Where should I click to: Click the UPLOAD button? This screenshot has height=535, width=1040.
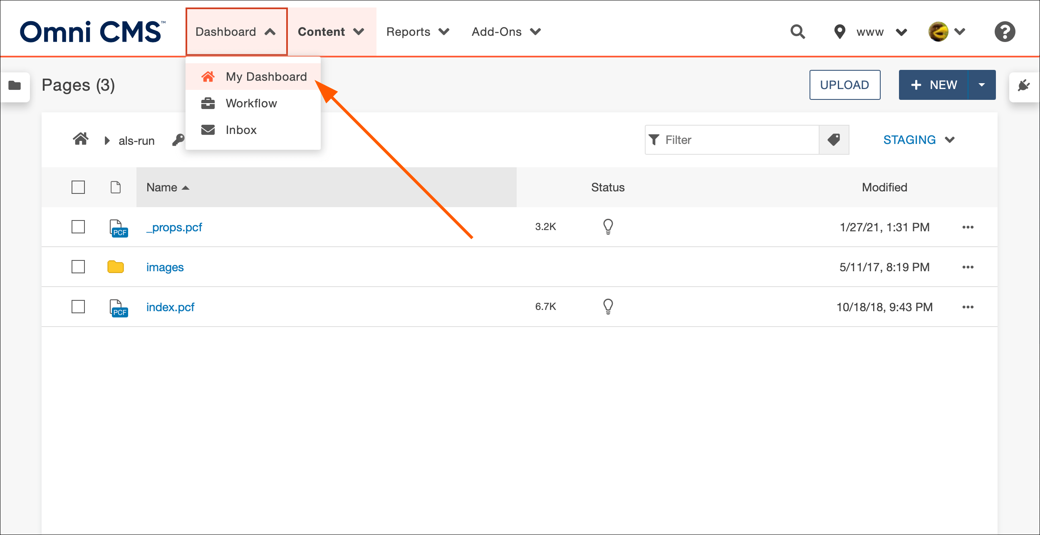(845, 85)
